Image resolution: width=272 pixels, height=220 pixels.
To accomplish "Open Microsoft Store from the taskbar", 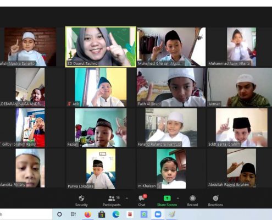I will [x=102, y=214].
